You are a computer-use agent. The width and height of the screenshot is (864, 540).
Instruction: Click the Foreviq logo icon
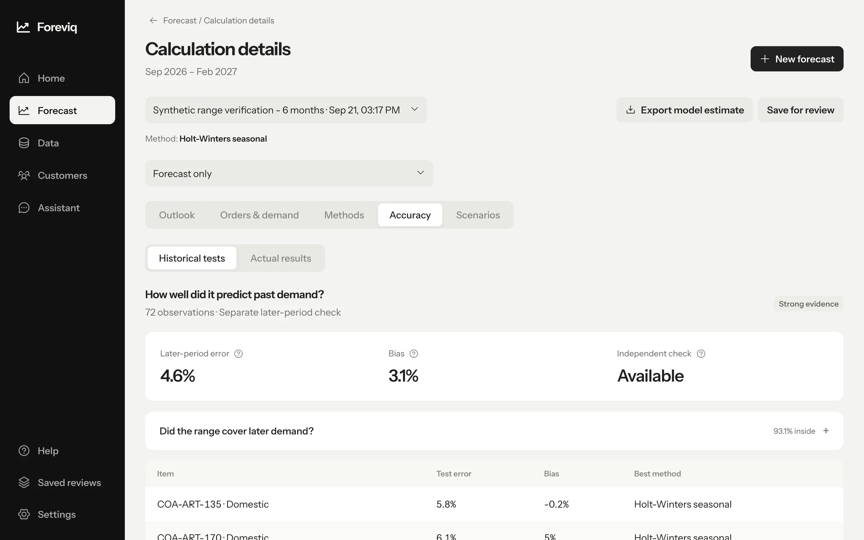click(x=23, y=27)
